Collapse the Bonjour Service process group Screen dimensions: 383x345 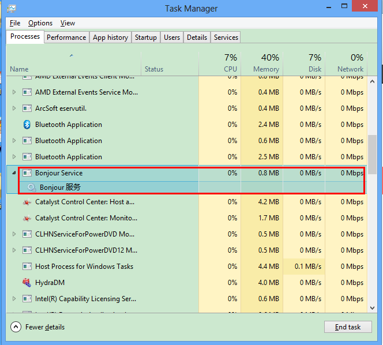14,173
